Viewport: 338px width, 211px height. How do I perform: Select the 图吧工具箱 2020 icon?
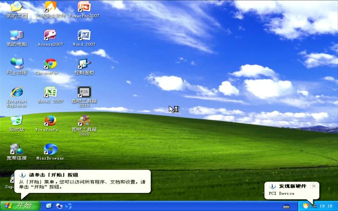tap(84, 125)
